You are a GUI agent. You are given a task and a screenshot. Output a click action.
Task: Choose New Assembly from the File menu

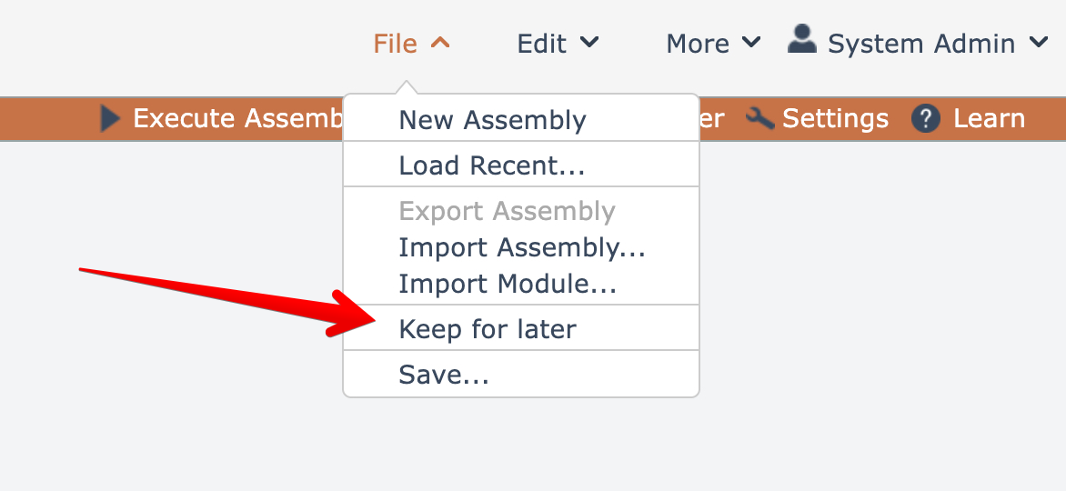492,120
